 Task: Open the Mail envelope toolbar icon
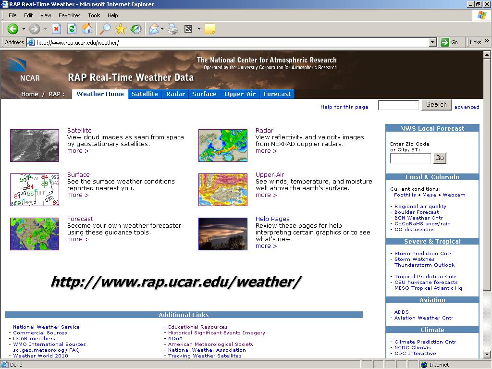(x=154, y=29)
